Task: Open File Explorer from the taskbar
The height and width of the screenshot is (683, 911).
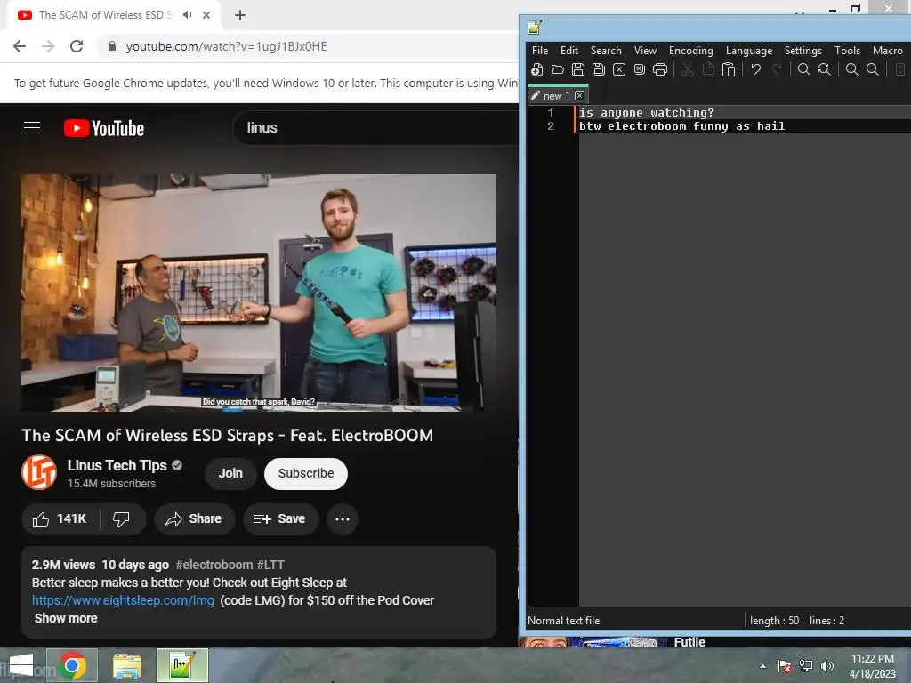Action: pos(126,665)
